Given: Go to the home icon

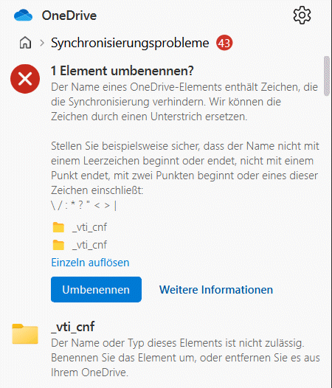Looking at the screenshot, I should point(25,43).
